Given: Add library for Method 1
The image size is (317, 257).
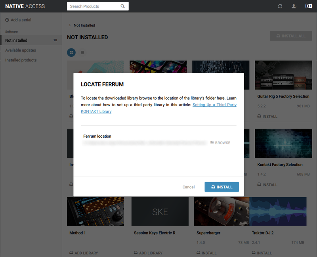Looking at the screenshot, I should point(84,253).
